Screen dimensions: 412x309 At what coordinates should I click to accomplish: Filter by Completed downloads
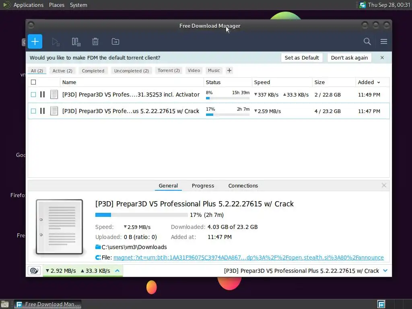pos(93,71)
